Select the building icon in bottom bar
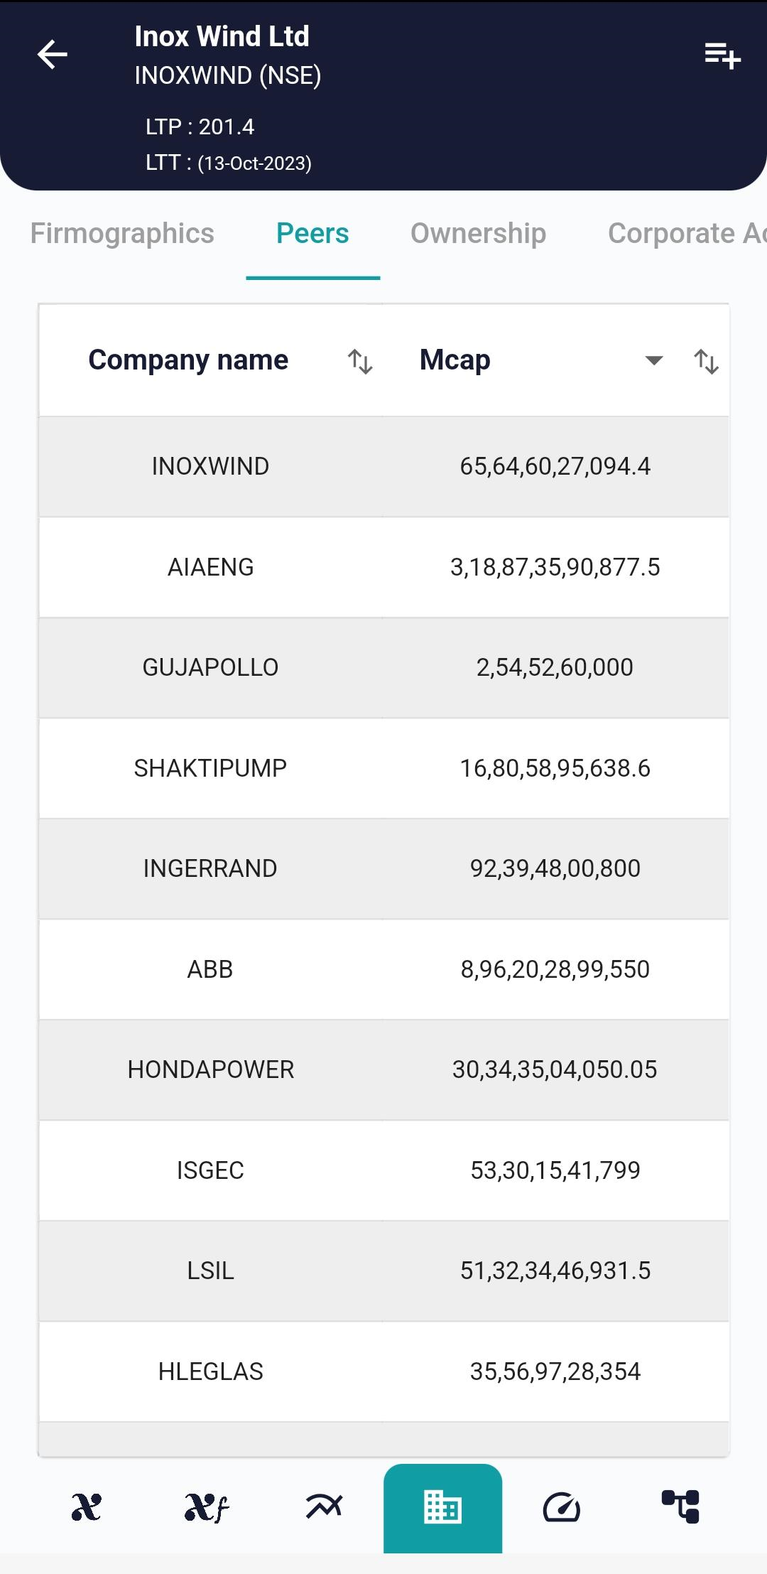This screenshot has height=1574, width=767. [442, 1507]
